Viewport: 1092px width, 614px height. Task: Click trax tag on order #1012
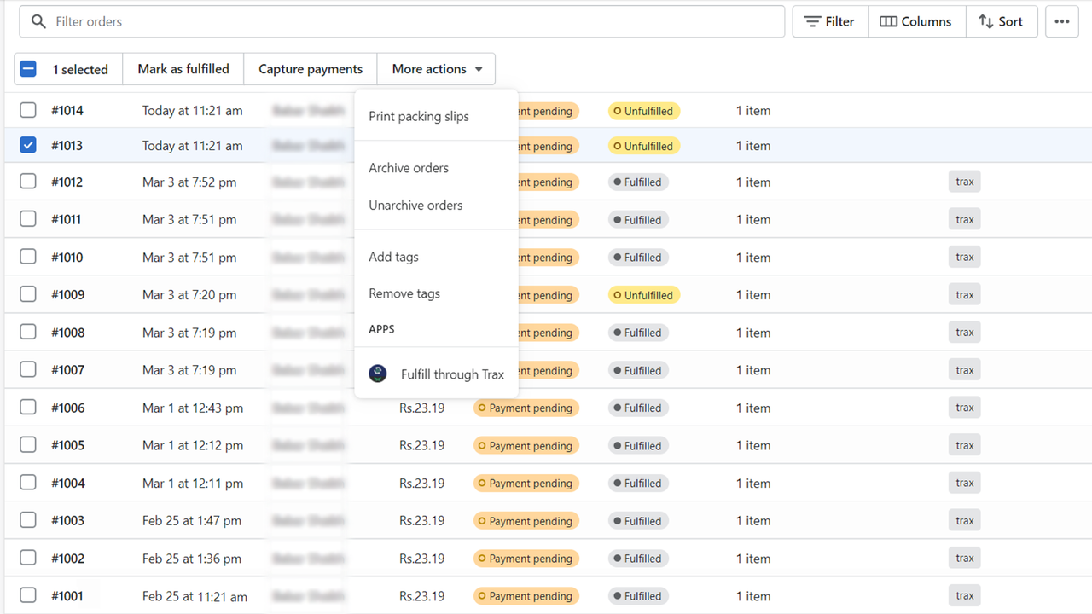tap(965, 182)
